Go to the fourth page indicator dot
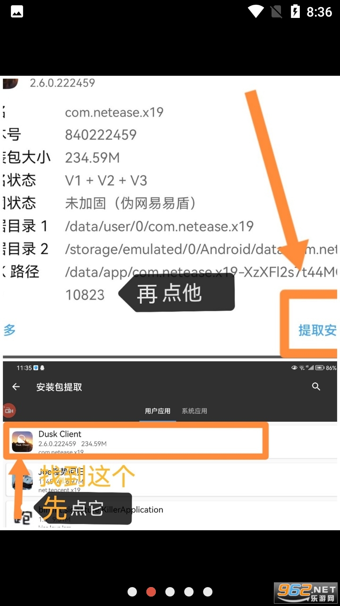 pyautogui.click(x=189, y=592)
